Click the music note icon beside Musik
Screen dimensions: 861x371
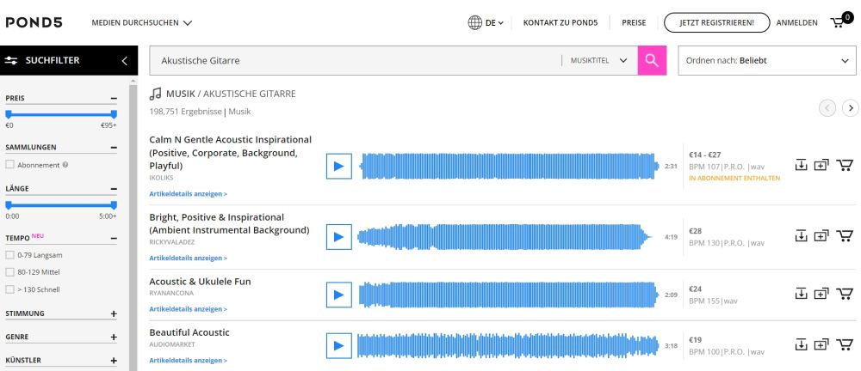pos(155,94)
